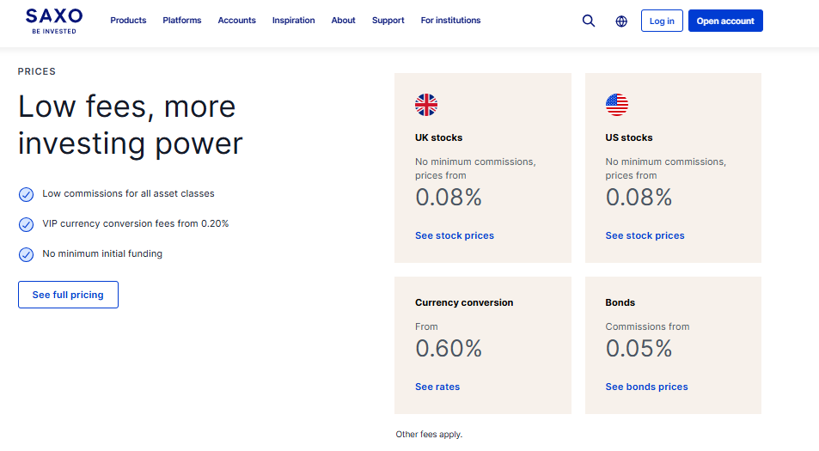
Task: Click the Log in button
Action: pos(662,21)
